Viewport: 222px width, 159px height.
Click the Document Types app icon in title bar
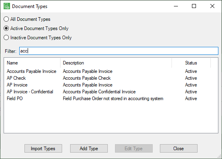pyautogui.click(x=7, y=6)
